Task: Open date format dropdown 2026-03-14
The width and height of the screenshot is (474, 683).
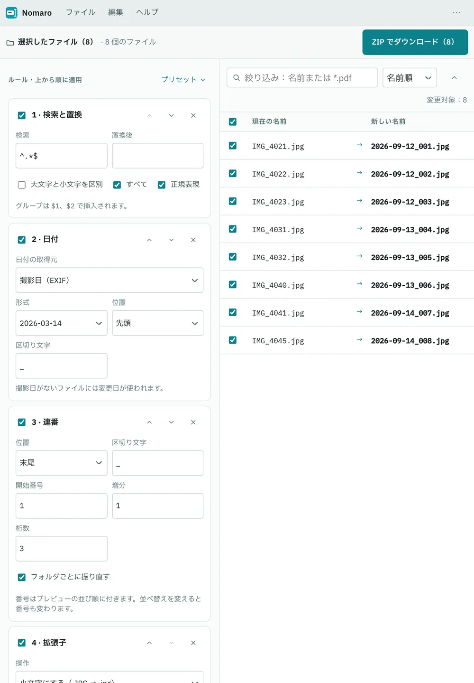Action: tap(62, 323)
